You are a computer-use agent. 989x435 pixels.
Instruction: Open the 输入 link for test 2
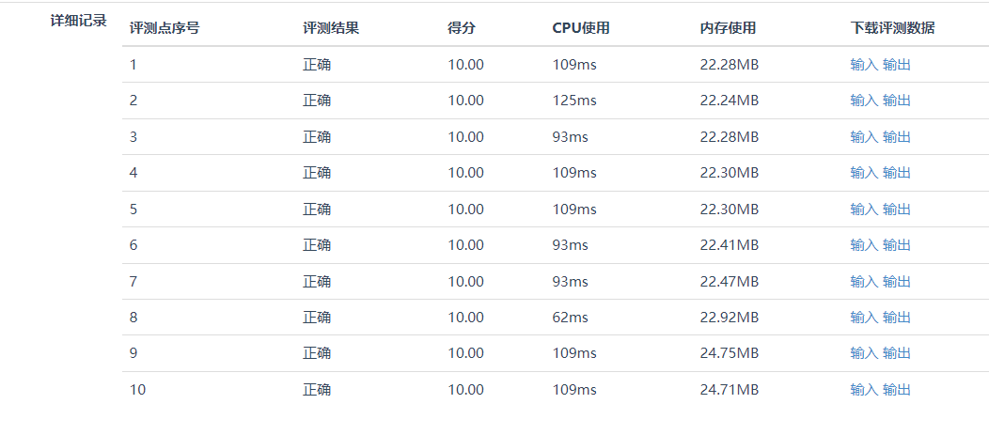click(x=864, y=101)
